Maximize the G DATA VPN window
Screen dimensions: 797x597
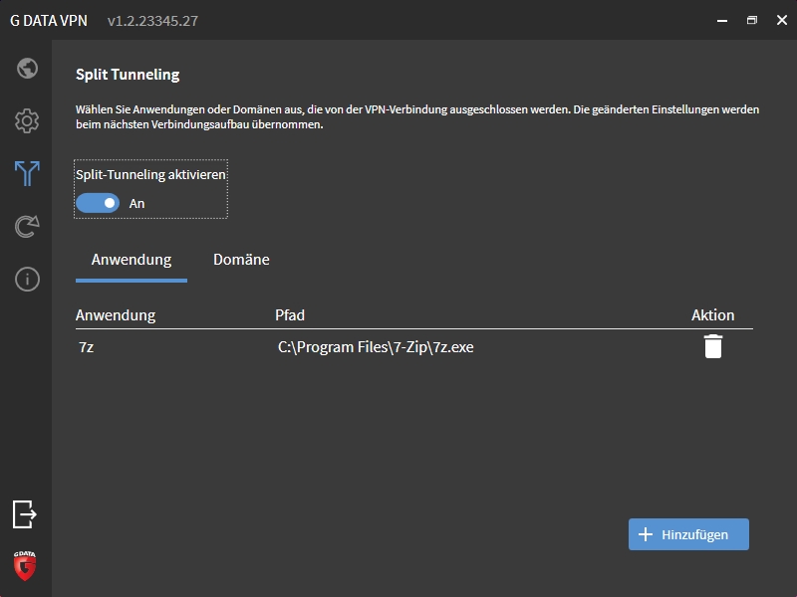(752, 20)
